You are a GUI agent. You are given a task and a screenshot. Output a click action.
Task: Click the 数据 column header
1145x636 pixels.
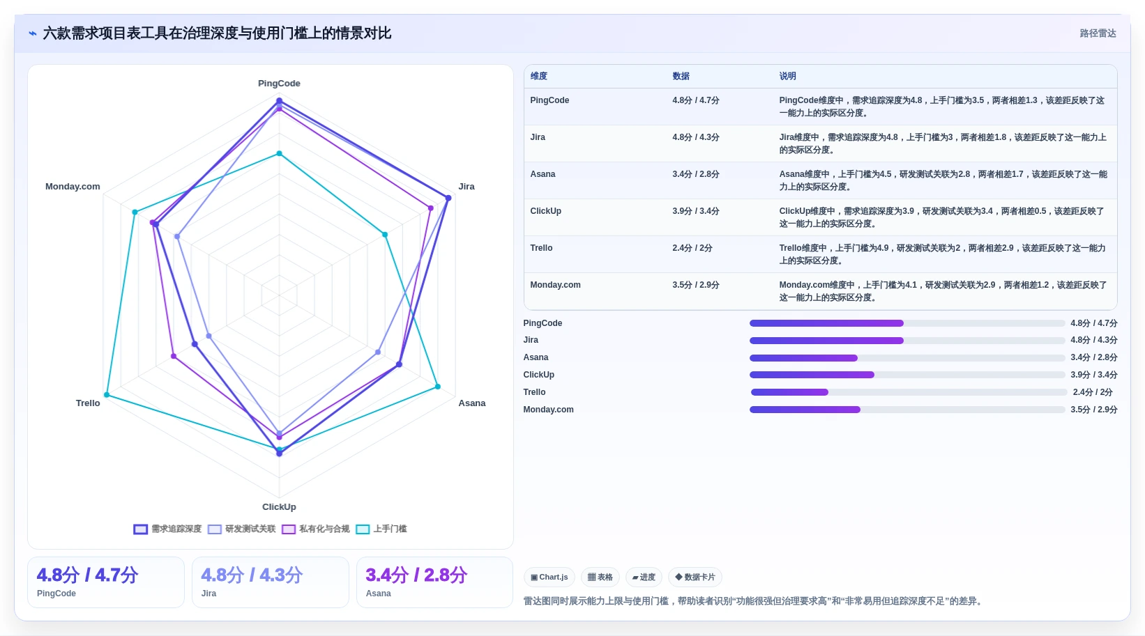click(x=681, y=76)
